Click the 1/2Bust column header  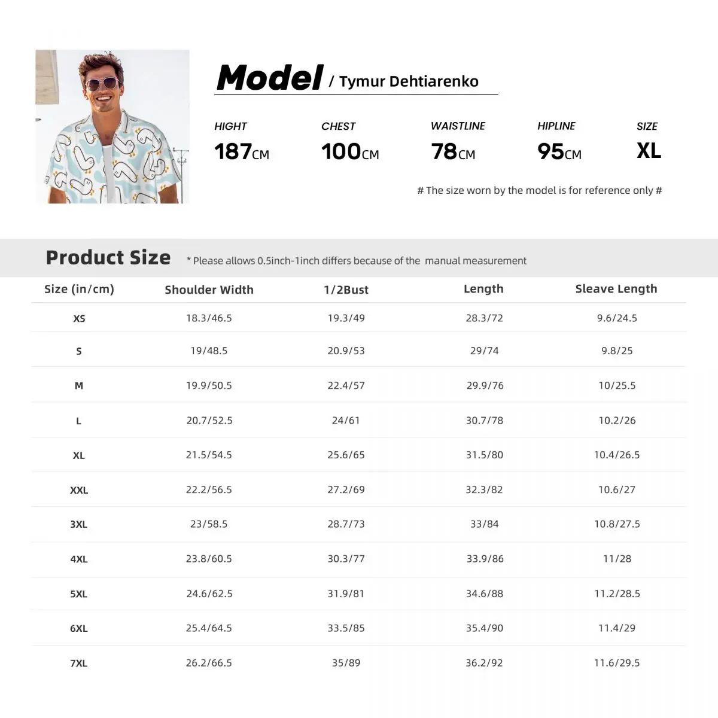(346, 290)
